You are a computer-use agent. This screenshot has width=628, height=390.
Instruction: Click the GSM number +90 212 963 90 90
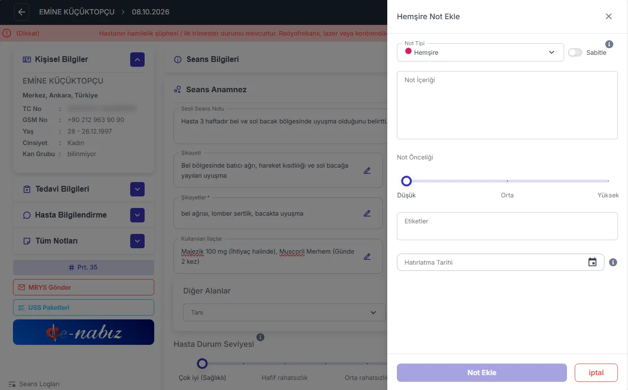[96, 120]
